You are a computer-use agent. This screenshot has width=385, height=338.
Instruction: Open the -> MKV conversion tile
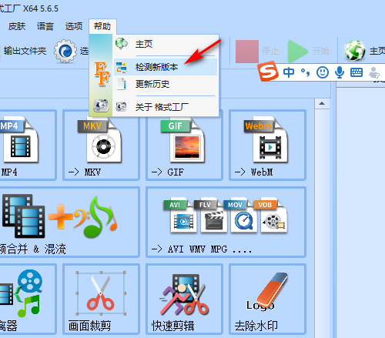pos(101,145)
